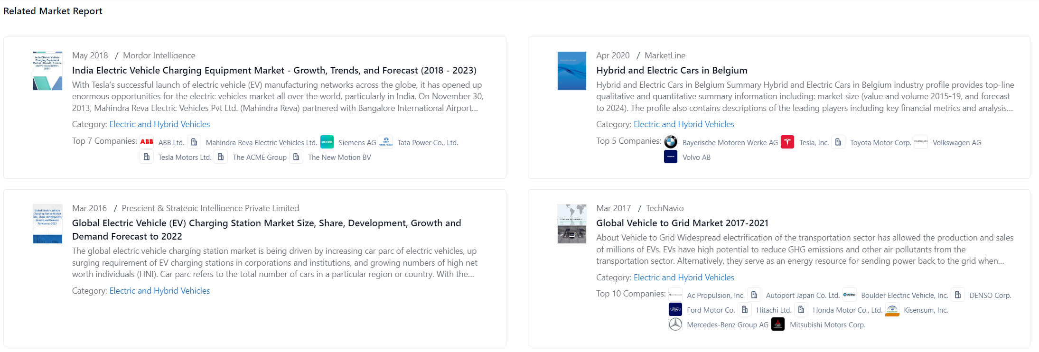Image resolution: width=1039 pixels, height=352 pixels.
Task: Click the Mercedes-Benz Group logo icon
Action: (675, 324)
